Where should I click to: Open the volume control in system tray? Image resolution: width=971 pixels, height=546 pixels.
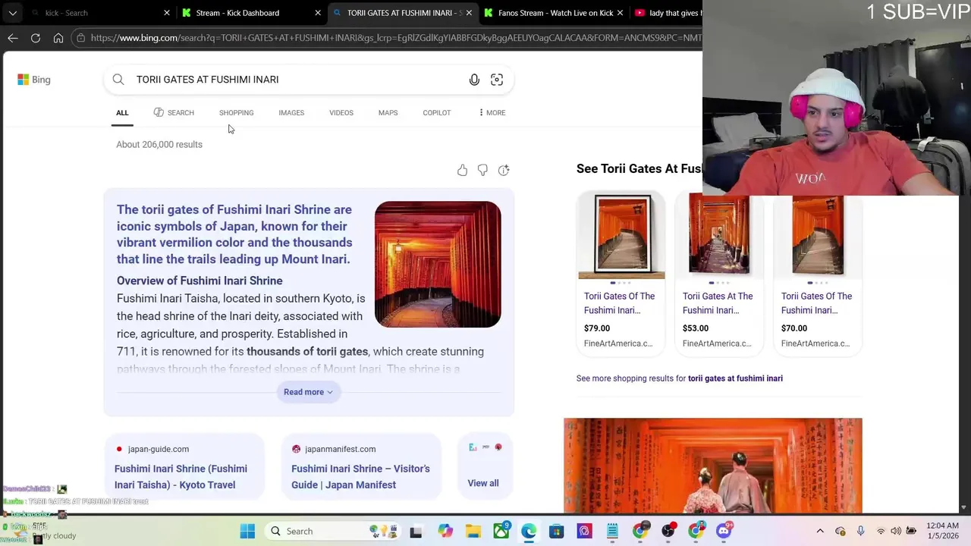tap(896, 532)
